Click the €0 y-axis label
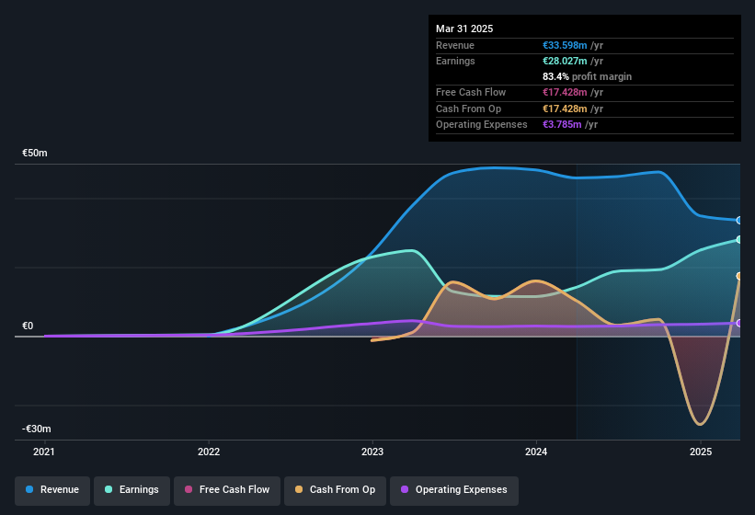755x515 pixels. [28, 326]
